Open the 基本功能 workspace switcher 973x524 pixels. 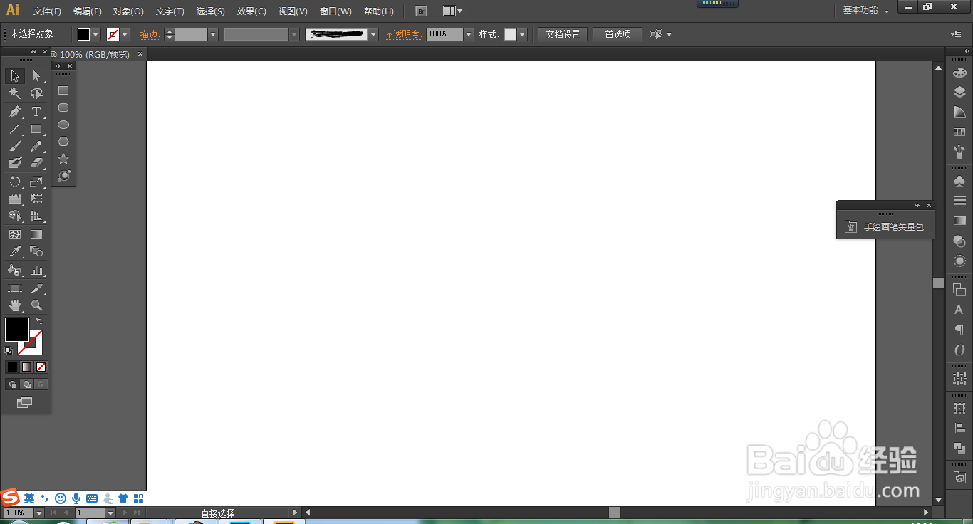[x=865, y=11]
